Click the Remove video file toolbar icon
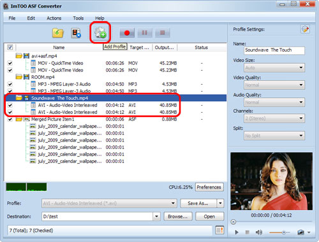Image resolution: width=319 pixels, height=242 pixels. point(76,33)
